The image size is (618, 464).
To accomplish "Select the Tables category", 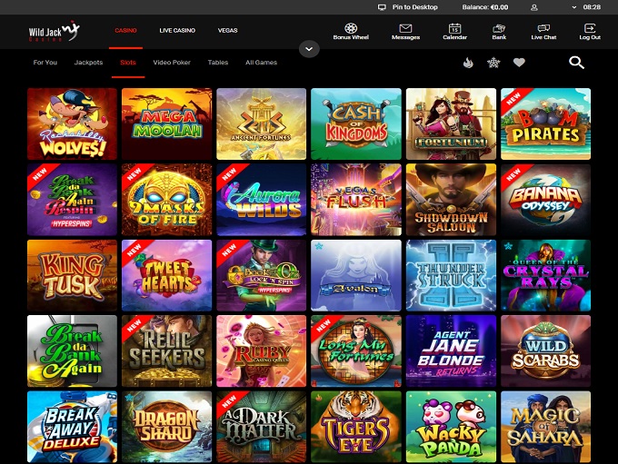I will [x=218, y=63].
